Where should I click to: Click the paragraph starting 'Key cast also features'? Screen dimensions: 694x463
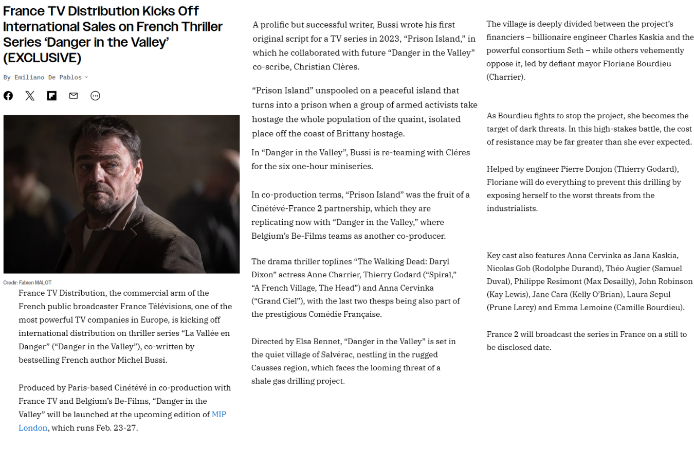(x=590, y=281)
